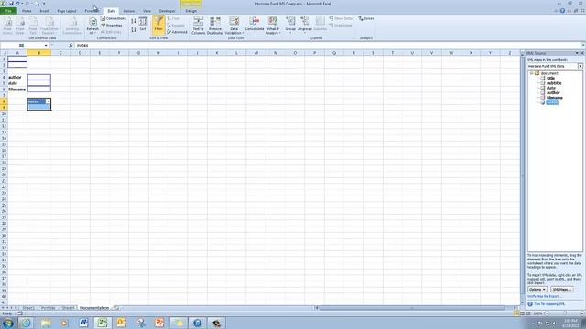Viewport: 586px width, 329px height.
Task: Click the Windows Start button
Action: [7, 323]
